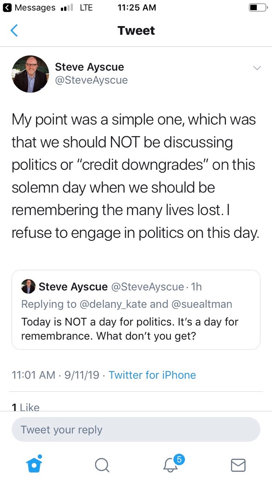The image size is (272, 483).
Task: Focus the Tweet your reply field
Action: 136,430
